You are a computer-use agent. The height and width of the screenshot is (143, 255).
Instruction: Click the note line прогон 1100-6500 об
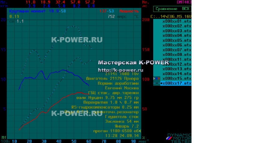click(x=116, y=131)
